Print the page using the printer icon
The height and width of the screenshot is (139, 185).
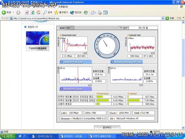(100, 13)
